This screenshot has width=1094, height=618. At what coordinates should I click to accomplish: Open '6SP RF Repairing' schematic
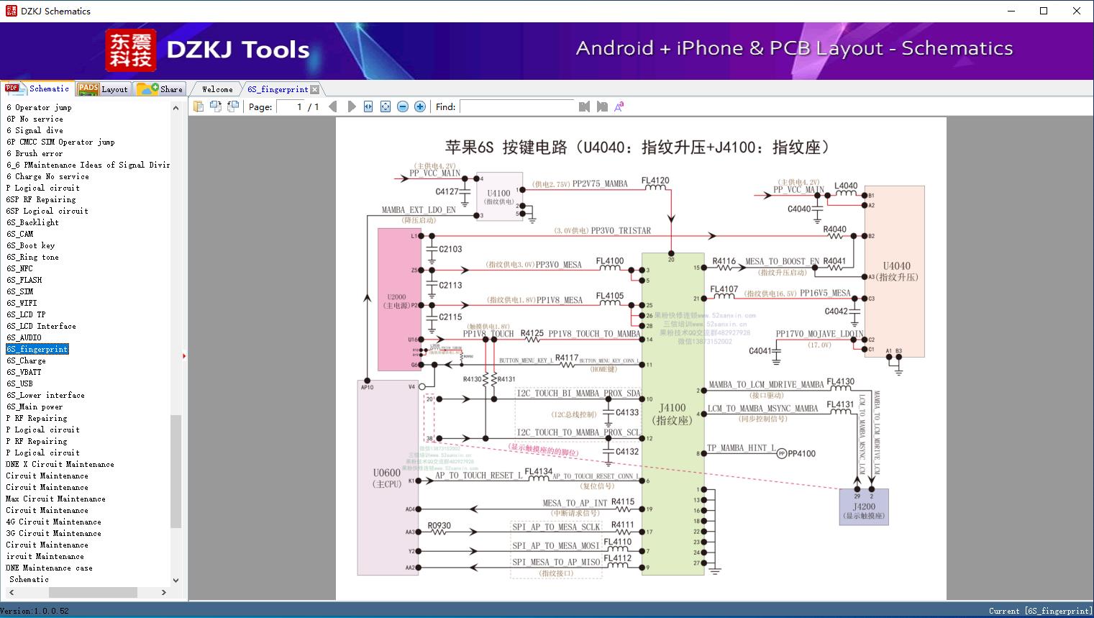41,199
